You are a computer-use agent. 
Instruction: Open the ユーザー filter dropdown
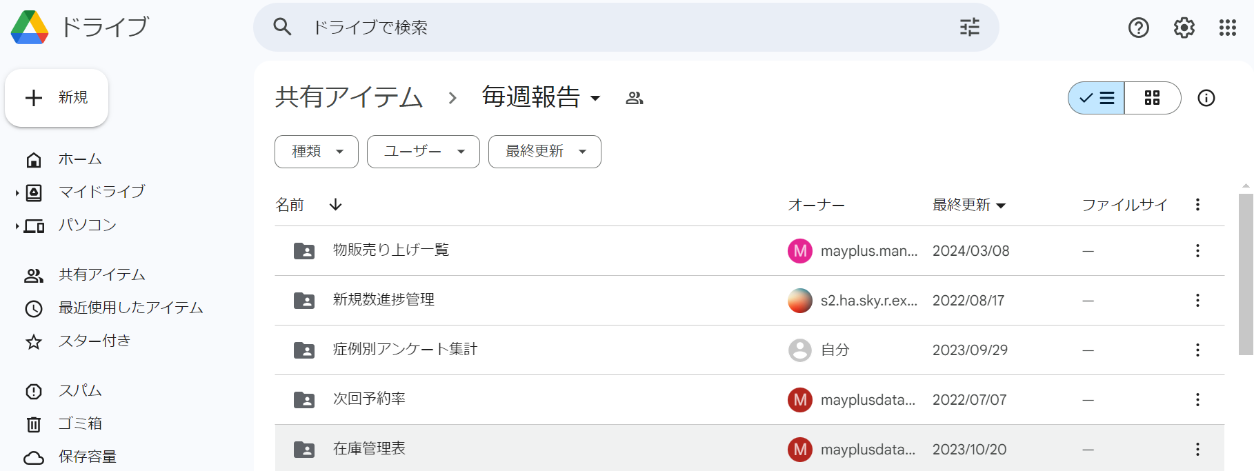pos(424,152)
